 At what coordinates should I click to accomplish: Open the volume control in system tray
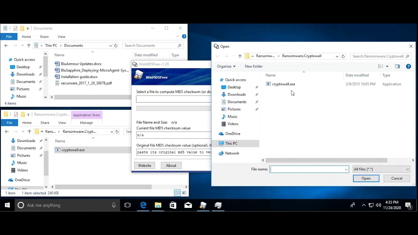pyautogui.click(x=378, y=205)
